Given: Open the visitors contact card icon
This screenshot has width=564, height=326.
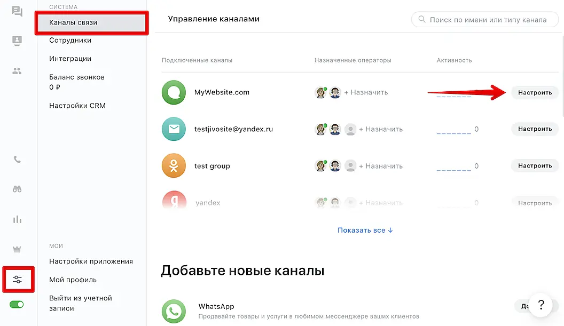Looking at the screenshot, I should [x=17, y=41].
